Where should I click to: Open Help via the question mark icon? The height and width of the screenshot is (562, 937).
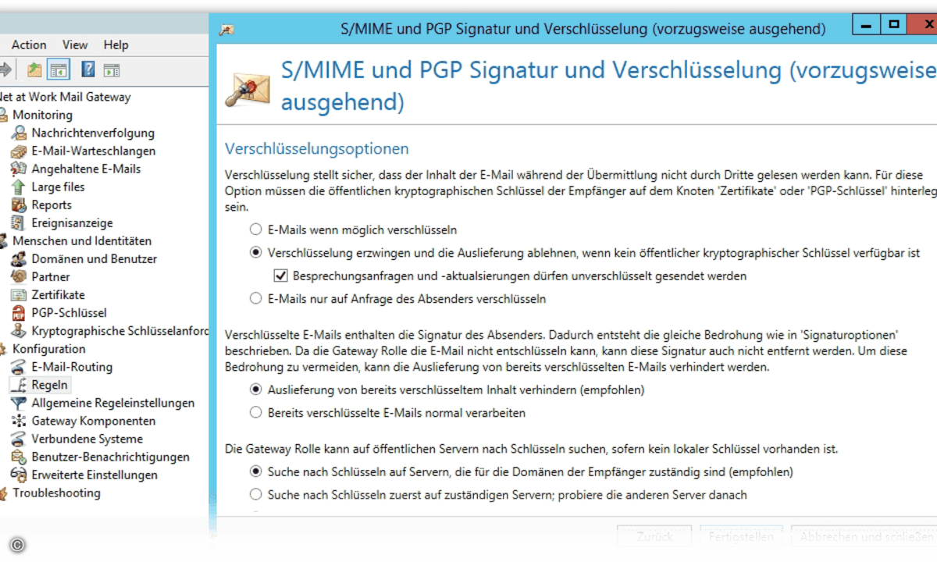(88, 69)
